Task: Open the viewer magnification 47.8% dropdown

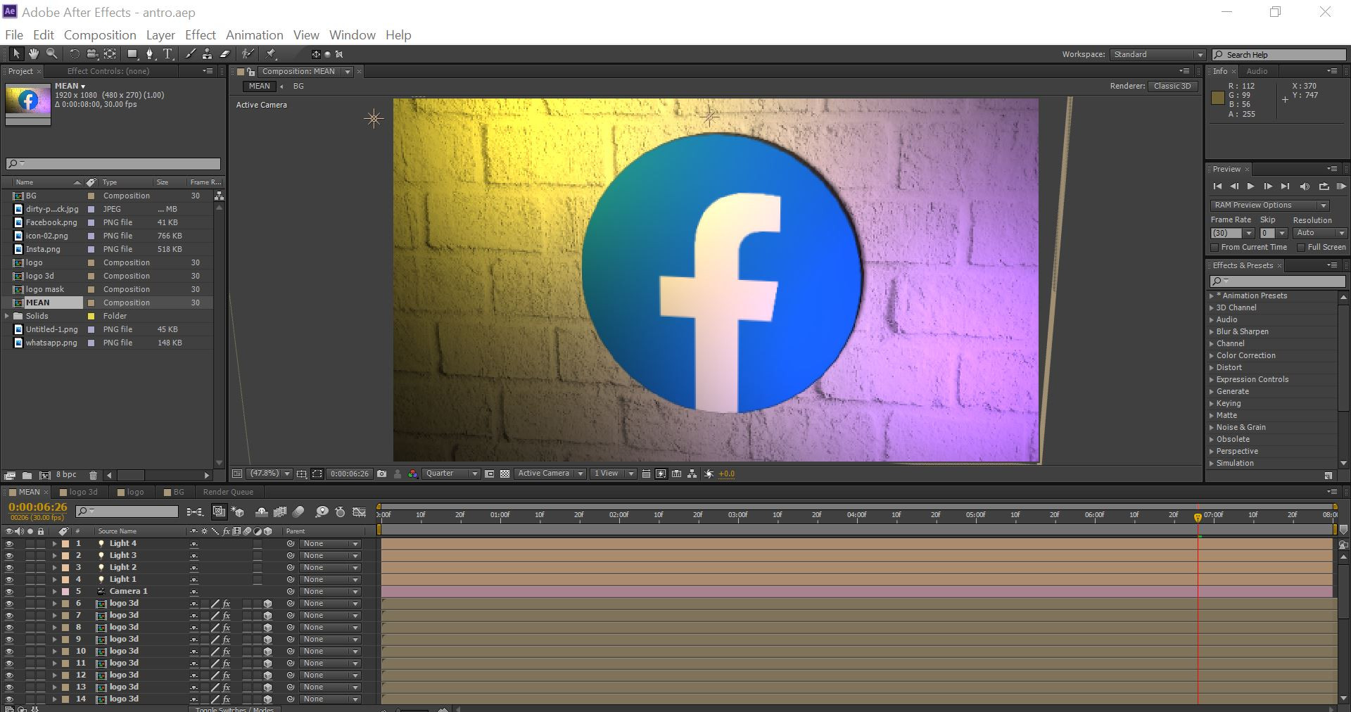Action: (269, 474)
